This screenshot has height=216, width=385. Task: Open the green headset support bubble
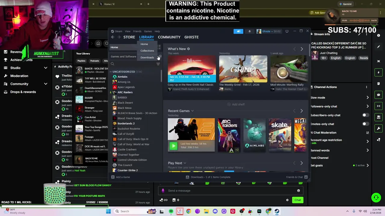point(376,197)
